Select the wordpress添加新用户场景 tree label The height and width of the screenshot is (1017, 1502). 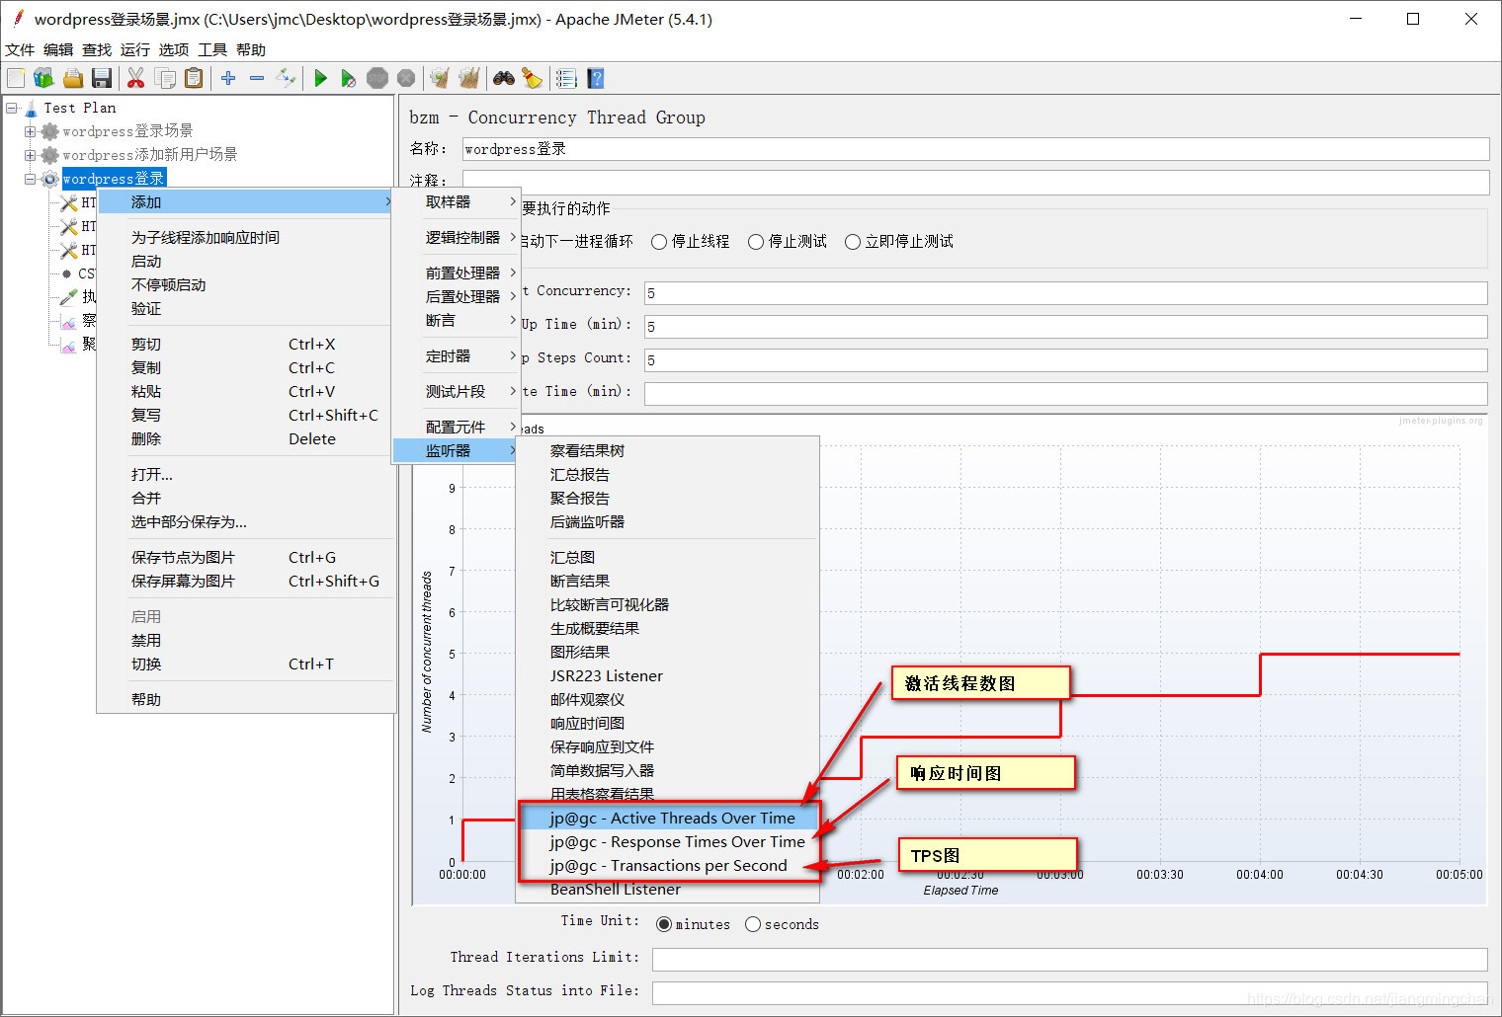click(x=149, y=155)
